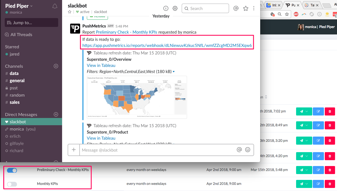Delete the Monthly KPIs report row
The width and height of the screenshot is (337, 191).
(330, 184)
